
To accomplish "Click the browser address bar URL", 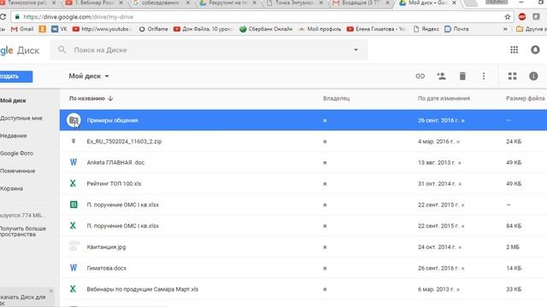I will (78, 17).
